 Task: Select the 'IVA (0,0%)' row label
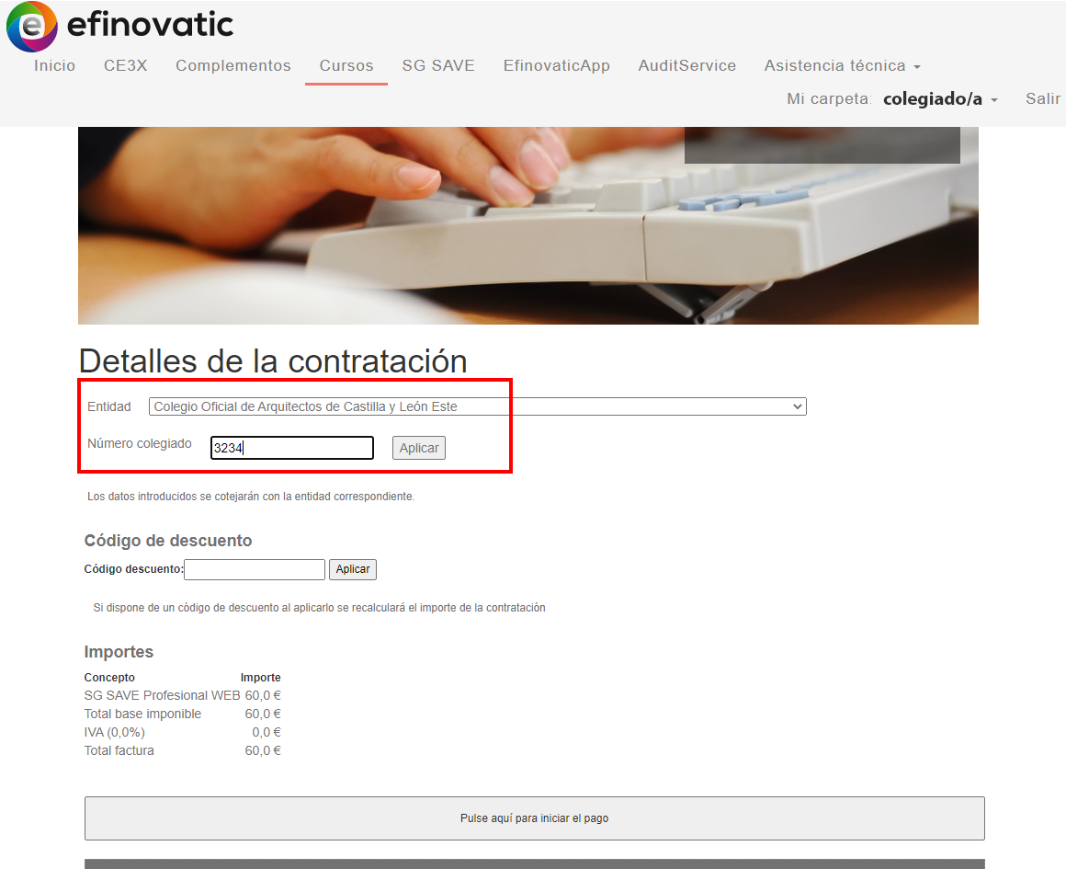[114, 732]
